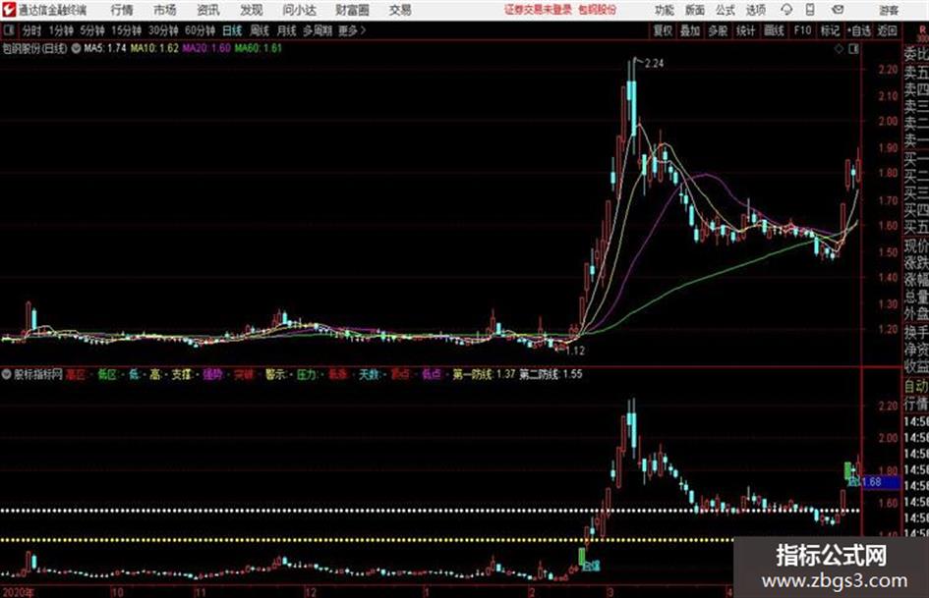The width and height of the screenshot is (929, 598).
Task: Click the headset customer service icon
Action: [x=786, y=10]
